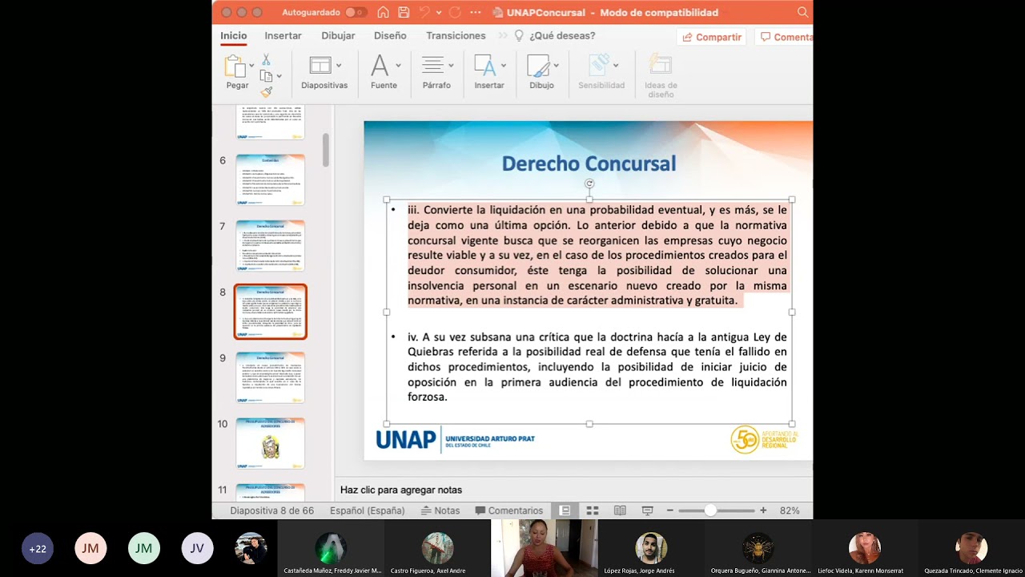
Task: Click the Compartir button
Action: point(711,37)
